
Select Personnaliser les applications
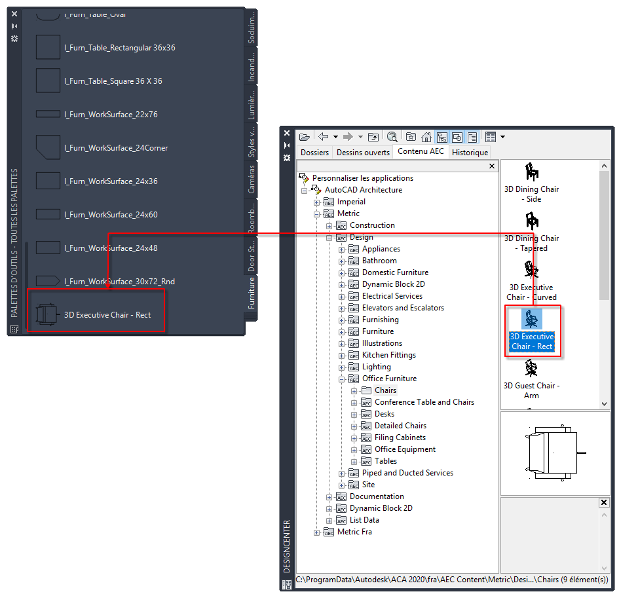(362, 178)
